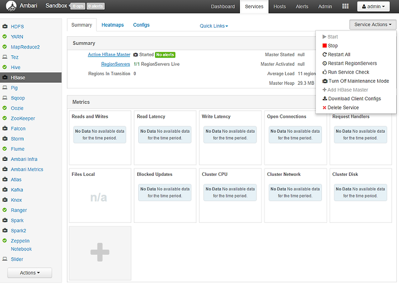Viewport: 399px width, 284px height.
Task: Click the YARN green status icon
Action: [x=5, y=36]
